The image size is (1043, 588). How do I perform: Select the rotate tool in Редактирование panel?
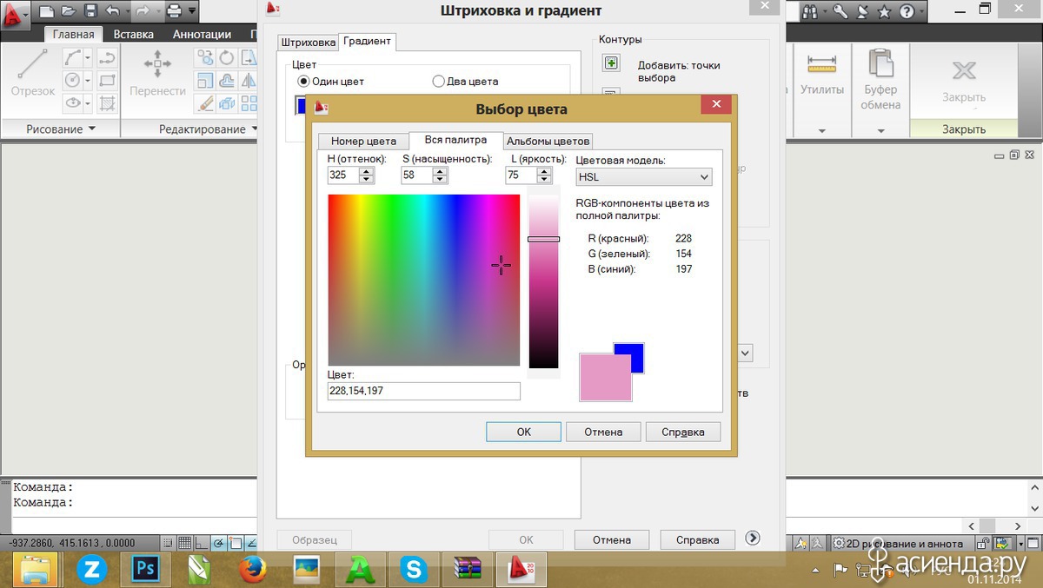coord(226,58)
